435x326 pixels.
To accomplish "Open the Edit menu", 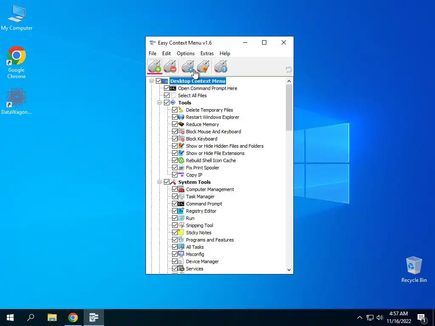I will (167, 53).
